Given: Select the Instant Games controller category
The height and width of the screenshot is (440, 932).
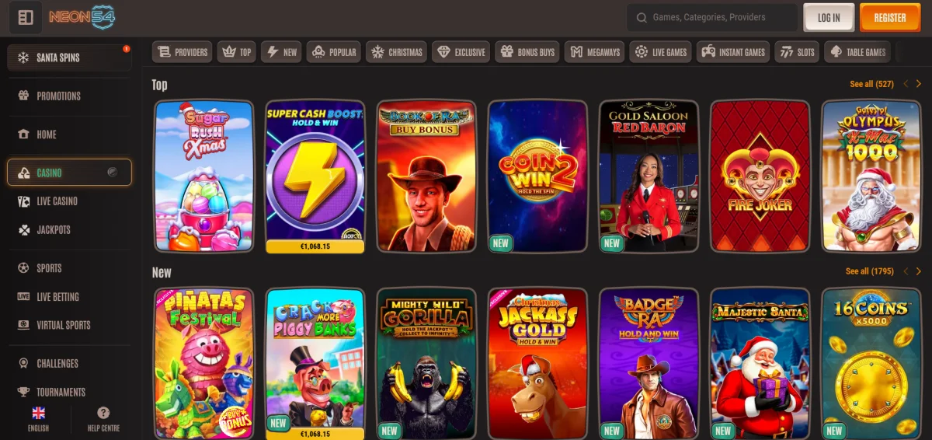Looking at the screenshot, I should coord(732,52).
